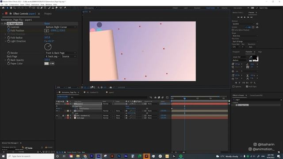Select the Pen tool
Screen dimensions: 283x159
point(42,8)
